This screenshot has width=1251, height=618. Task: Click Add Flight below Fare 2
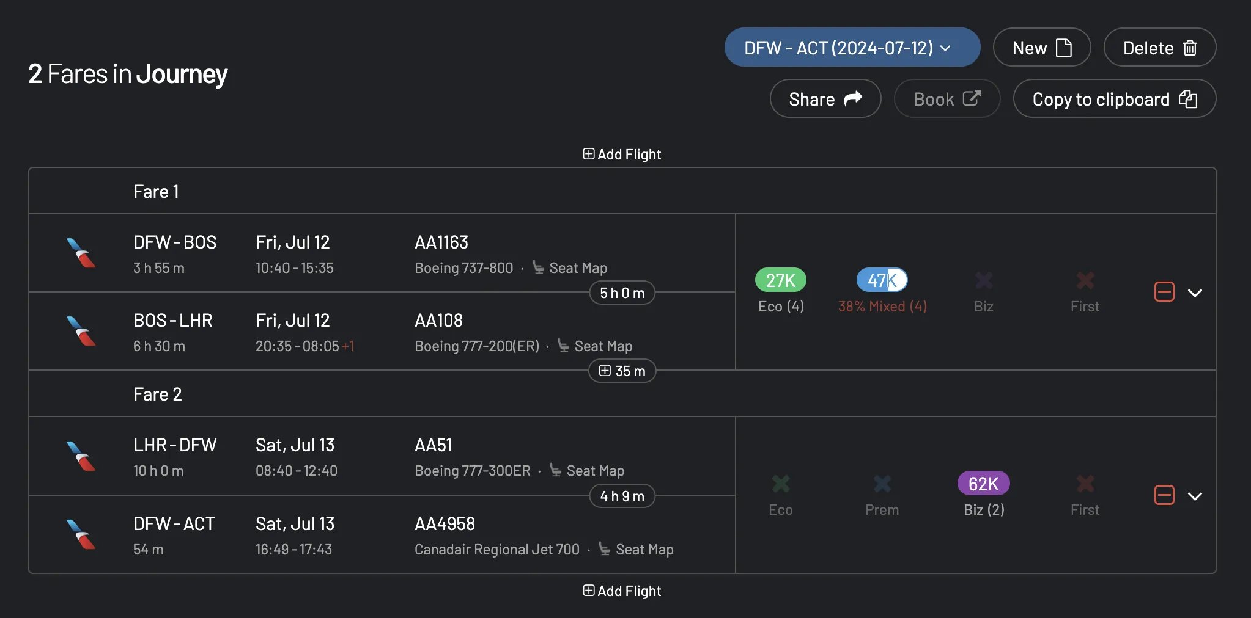pos(622,591)
